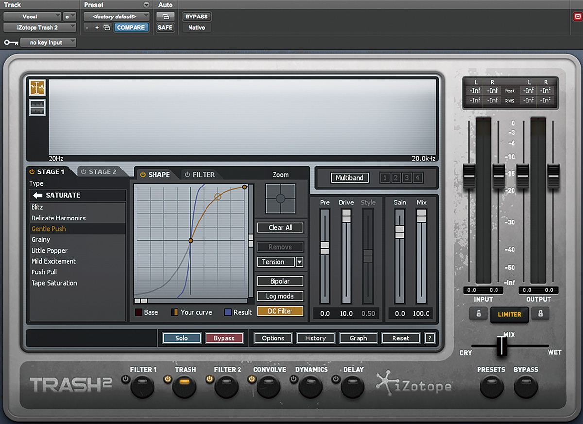
Task: Toggle Filter 2 module power
Action: click(210, 379)
